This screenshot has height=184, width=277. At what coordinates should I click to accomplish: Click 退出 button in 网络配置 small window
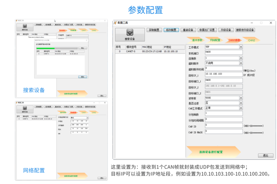pos(102,178)
